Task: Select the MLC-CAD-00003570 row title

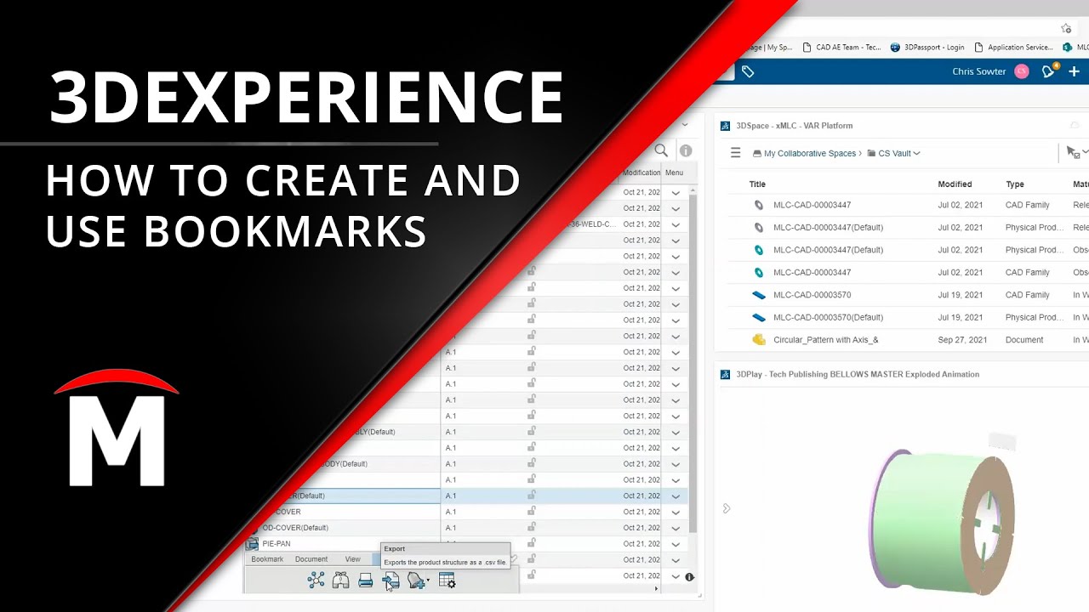Action: tap(812, 295)
